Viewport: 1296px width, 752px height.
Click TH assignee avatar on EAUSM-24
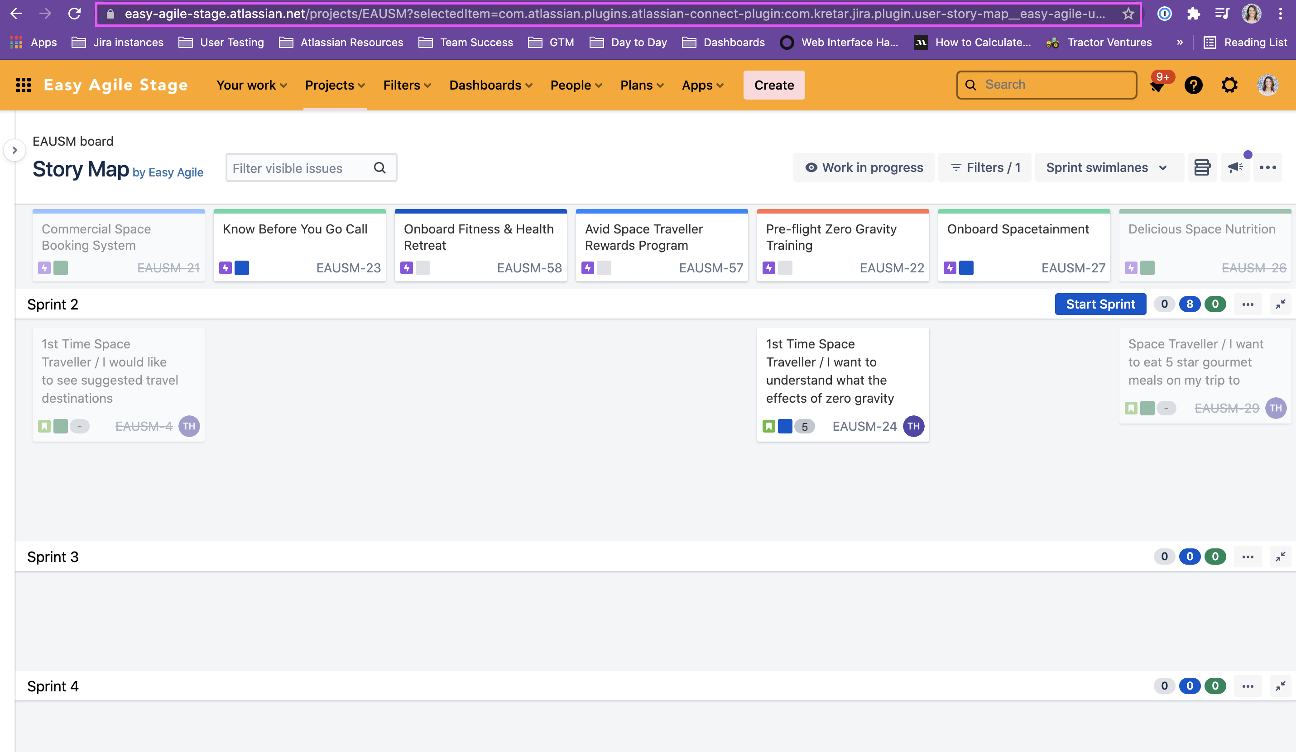click(x=913, y=426)
